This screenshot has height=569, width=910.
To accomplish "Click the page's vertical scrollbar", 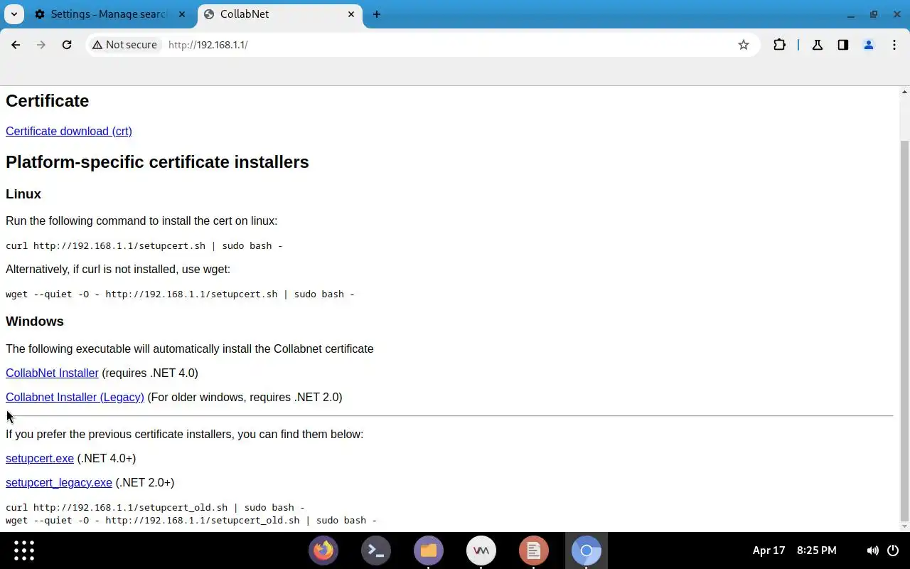I will coord(904,331).
